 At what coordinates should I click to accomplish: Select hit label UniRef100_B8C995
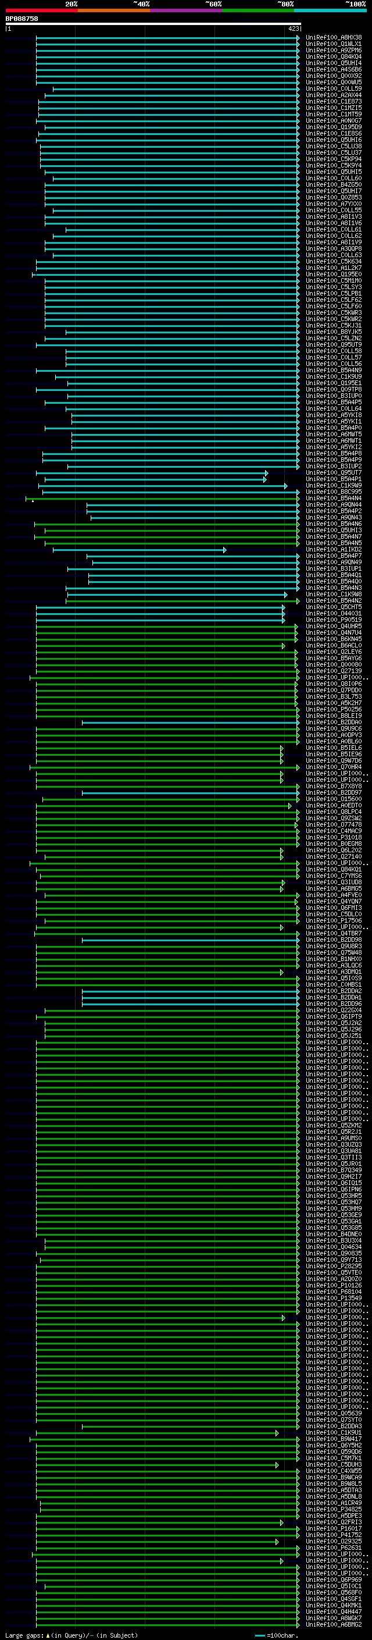334,492
